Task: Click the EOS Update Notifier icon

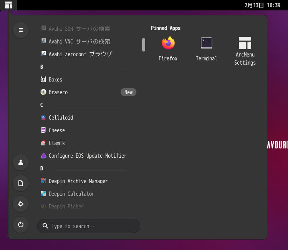Action: [x=43, y=155]
